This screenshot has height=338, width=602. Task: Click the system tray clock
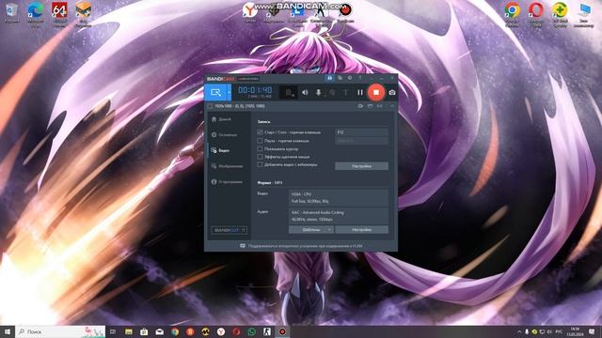click(575, 331)
